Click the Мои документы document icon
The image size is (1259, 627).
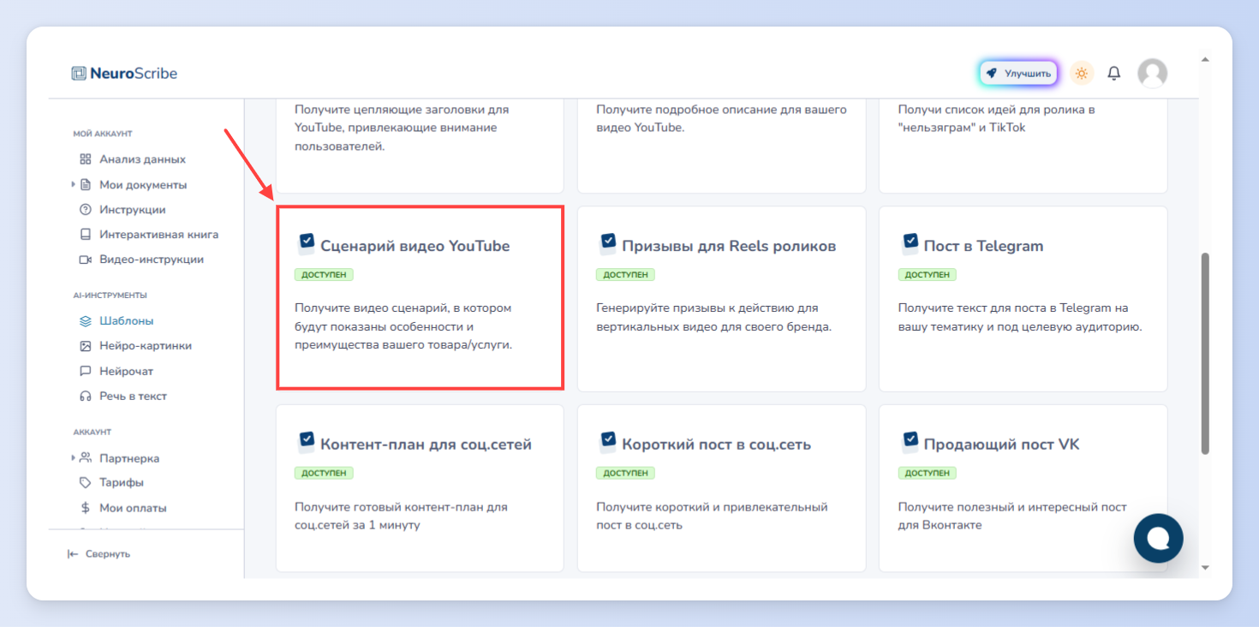click(x=85, y=184)
